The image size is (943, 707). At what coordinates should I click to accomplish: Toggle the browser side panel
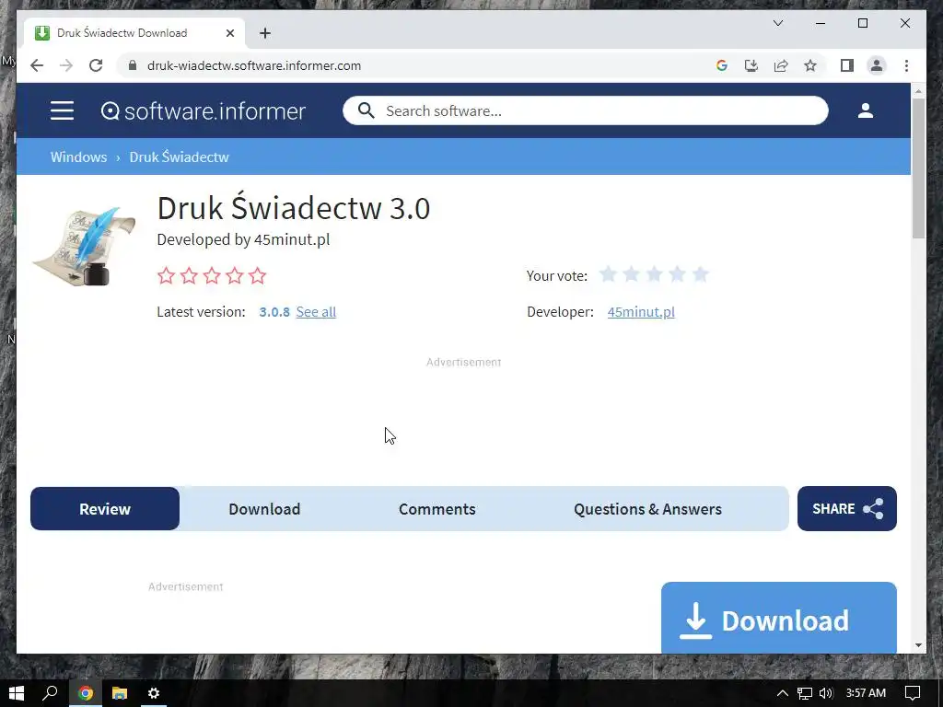(x=847, y=65)
